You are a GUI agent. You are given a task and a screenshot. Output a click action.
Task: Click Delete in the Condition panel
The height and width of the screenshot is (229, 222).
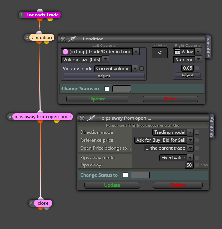(170, 99)
